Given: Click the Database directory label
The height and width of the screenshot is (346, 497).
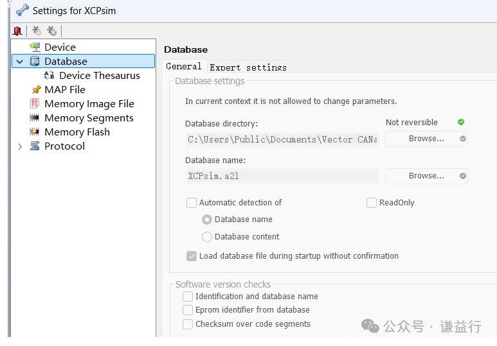Looking at the screenshot, I should pos(222,123).
